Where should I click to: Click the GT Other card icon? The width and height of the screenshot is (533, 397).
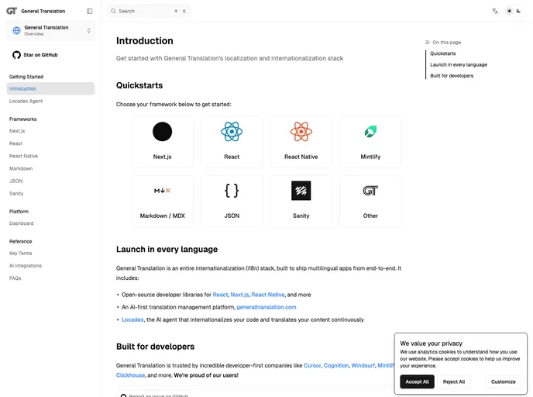pyautogui.click(x=370, y=191)
